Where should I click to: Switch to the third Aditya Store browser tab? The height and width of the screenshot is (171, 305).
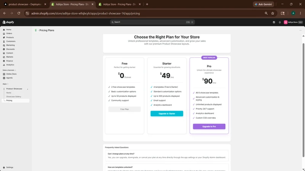click(119, 4)
